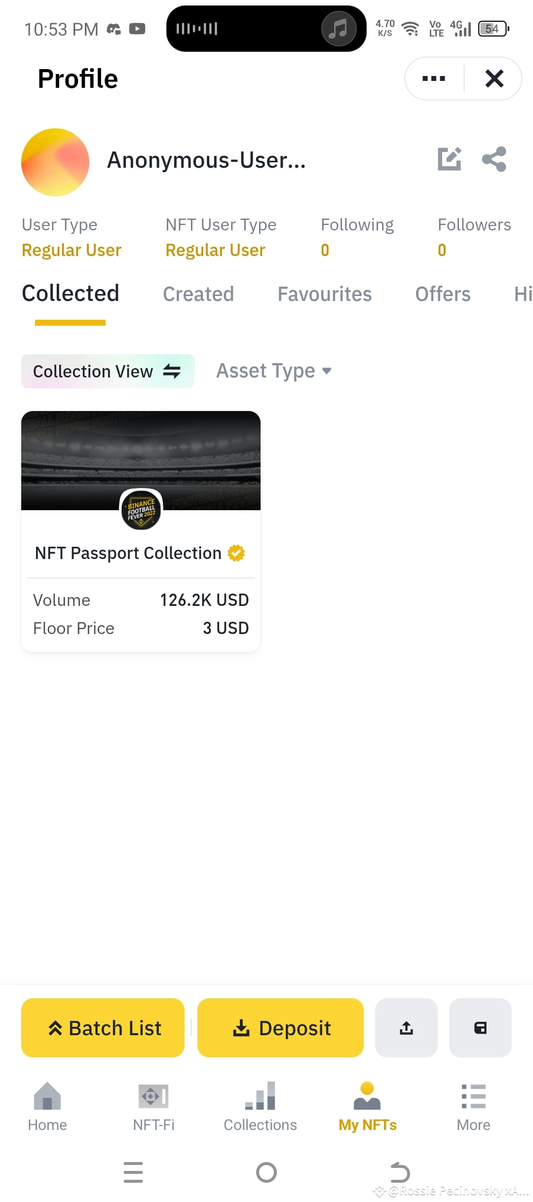
Task: Toggle the Collection View switch
Action: click(x=108, y=371)
